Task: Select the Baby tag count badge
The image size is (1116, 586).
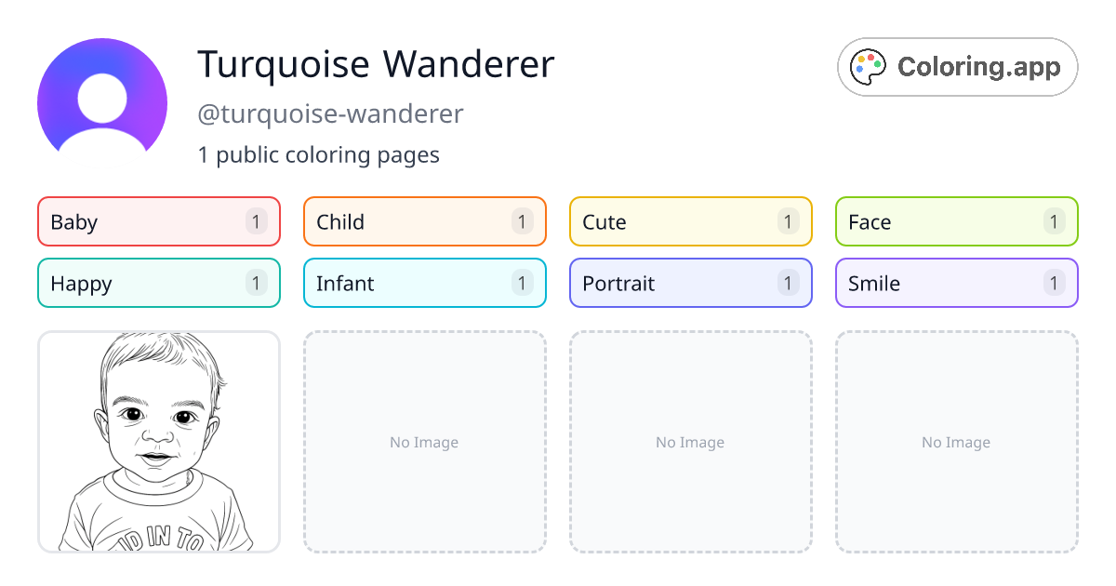Action: (256, 221)
